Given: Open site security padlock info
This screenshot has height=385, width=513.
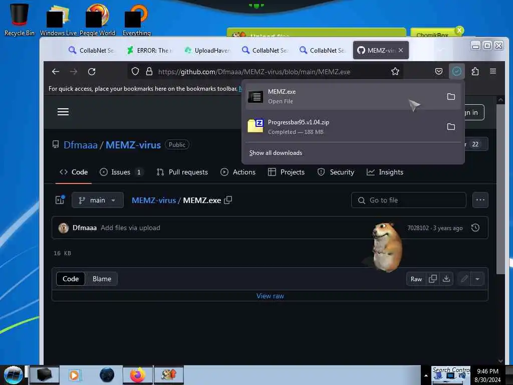Looking at the screenshot, I should (149, 71).
